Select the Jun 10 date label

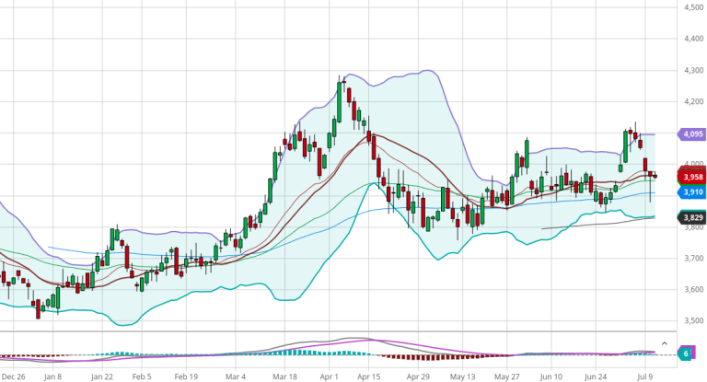[x=551, y=376]
